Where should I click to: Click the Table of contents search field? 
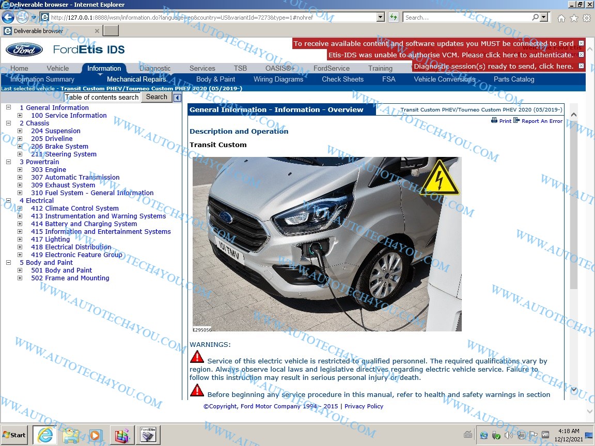[x=102, y=97]
